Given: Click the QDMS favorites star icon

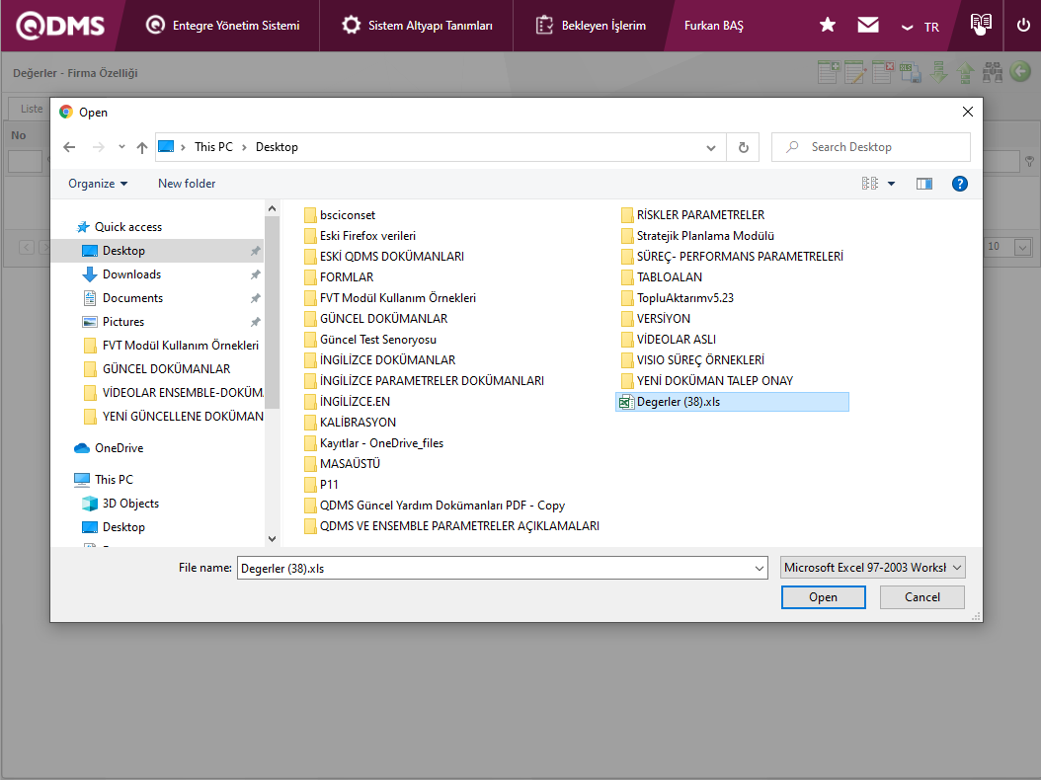Looking at the screenshot, I should point(828,26).
